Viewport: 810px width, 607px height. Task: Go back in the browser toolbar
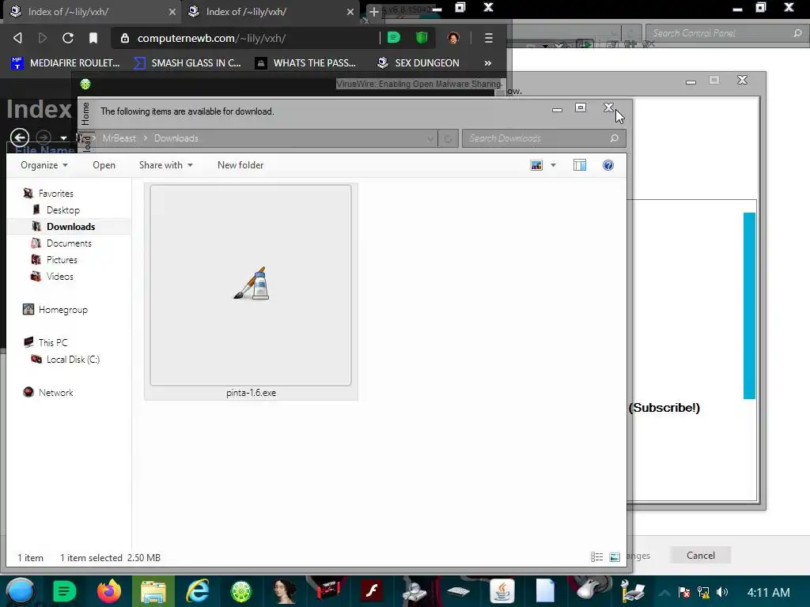pos(17,38)
